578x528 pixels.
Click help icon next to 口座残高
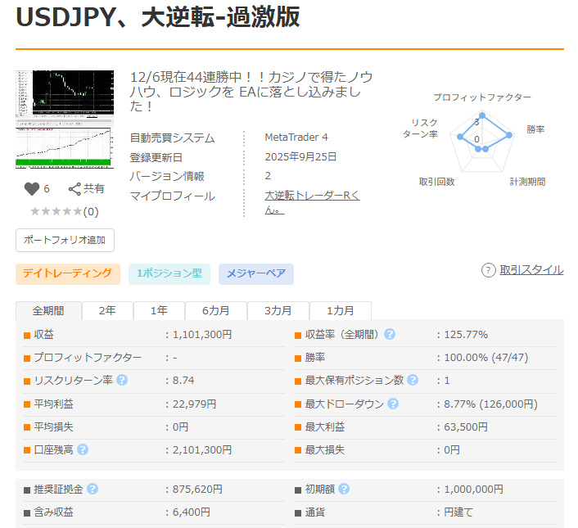point(83,449)
